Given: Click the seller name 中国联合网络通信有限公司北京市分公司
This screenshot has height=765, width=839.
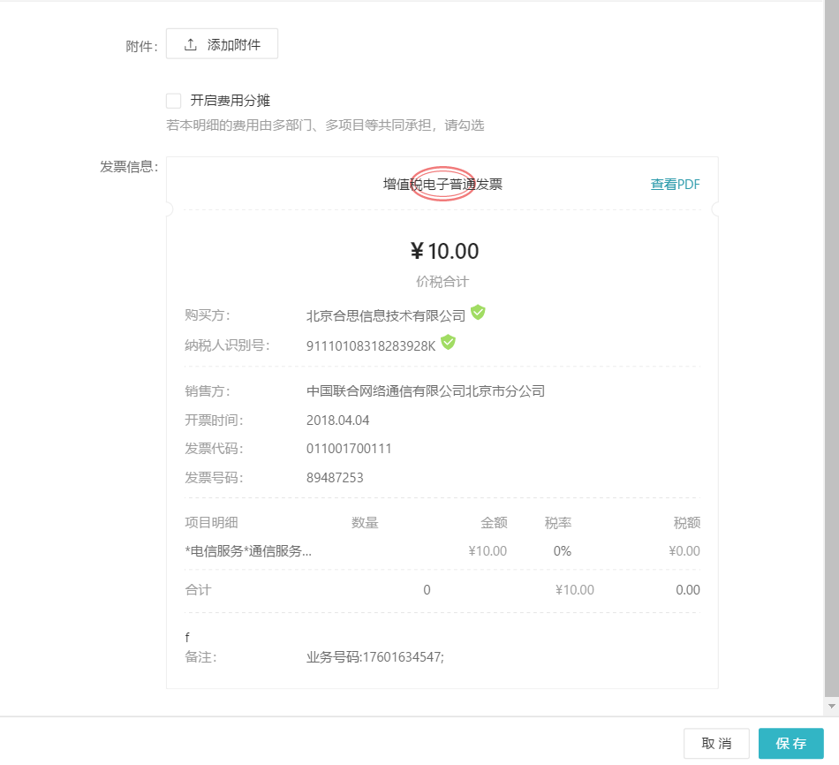Looking at the screenshot, I should 426,391.
